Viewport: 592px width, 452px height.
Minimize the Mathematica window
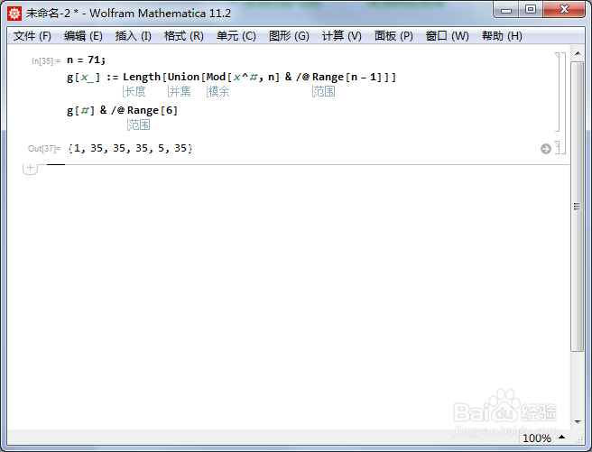click(506, 10)
